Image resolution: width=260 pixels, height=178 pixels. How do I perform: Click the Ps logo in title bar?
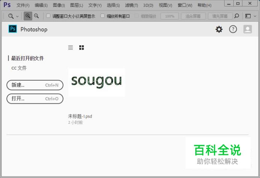[x=7, y=5]
